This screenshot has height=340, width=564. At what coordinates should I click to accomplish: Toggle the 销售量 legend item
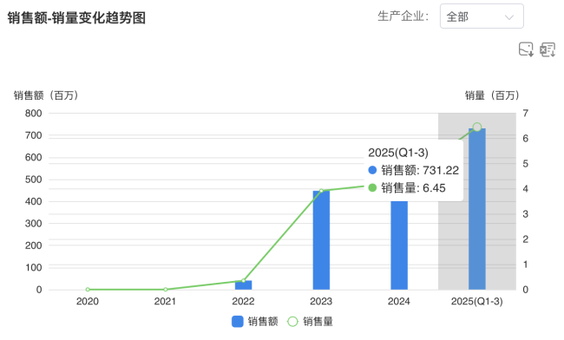(x=310, y=321)
